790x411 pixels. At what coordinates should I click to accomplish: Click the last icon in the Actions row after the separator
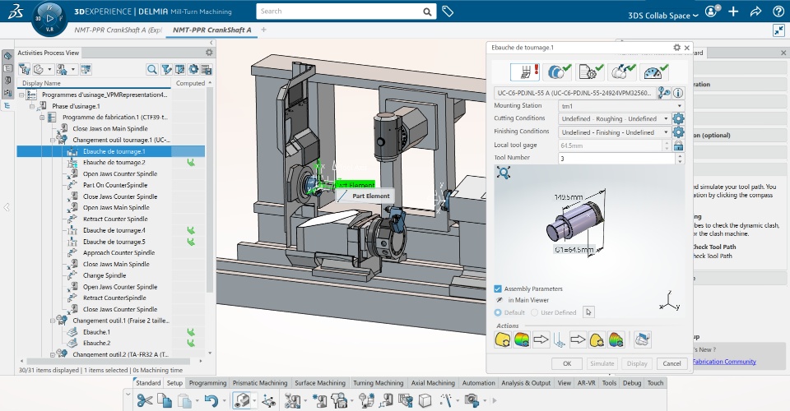pos(641,339)
